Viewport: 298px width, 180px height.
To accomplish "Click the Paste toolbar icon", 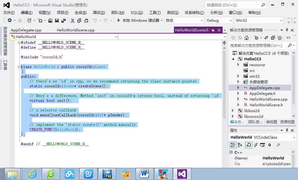I will pos(86,20).
